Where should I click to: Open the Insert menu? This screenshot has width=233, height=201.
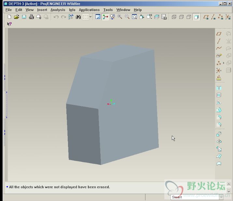click(42, 10)
